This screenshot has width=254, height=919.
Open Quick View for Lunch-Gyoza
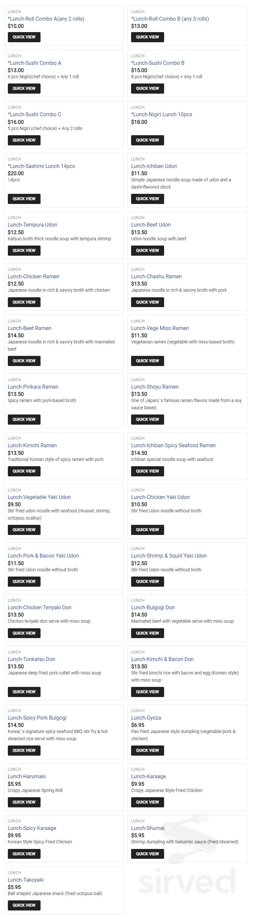pos(147,750)
